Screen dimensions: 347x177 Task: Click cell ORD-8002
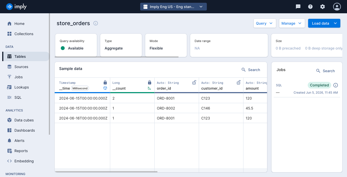tap(177, 108)
